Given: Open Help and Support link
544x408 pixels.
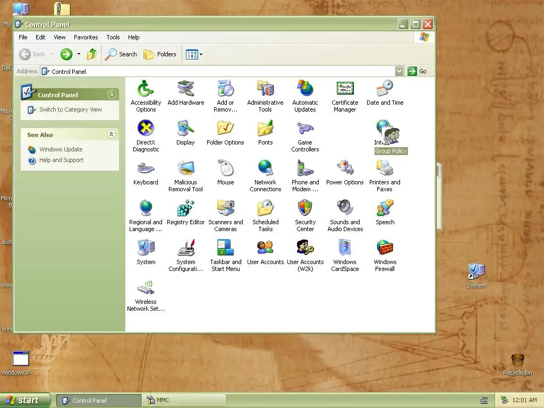Looking at the screenshot, I should [62, 160].
